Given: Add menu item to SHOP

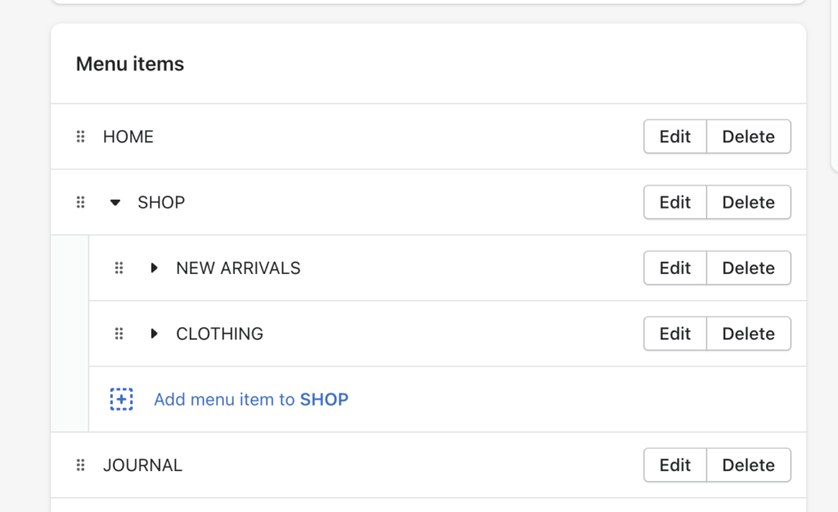Looking at the screenshot, I should (251, 399).
